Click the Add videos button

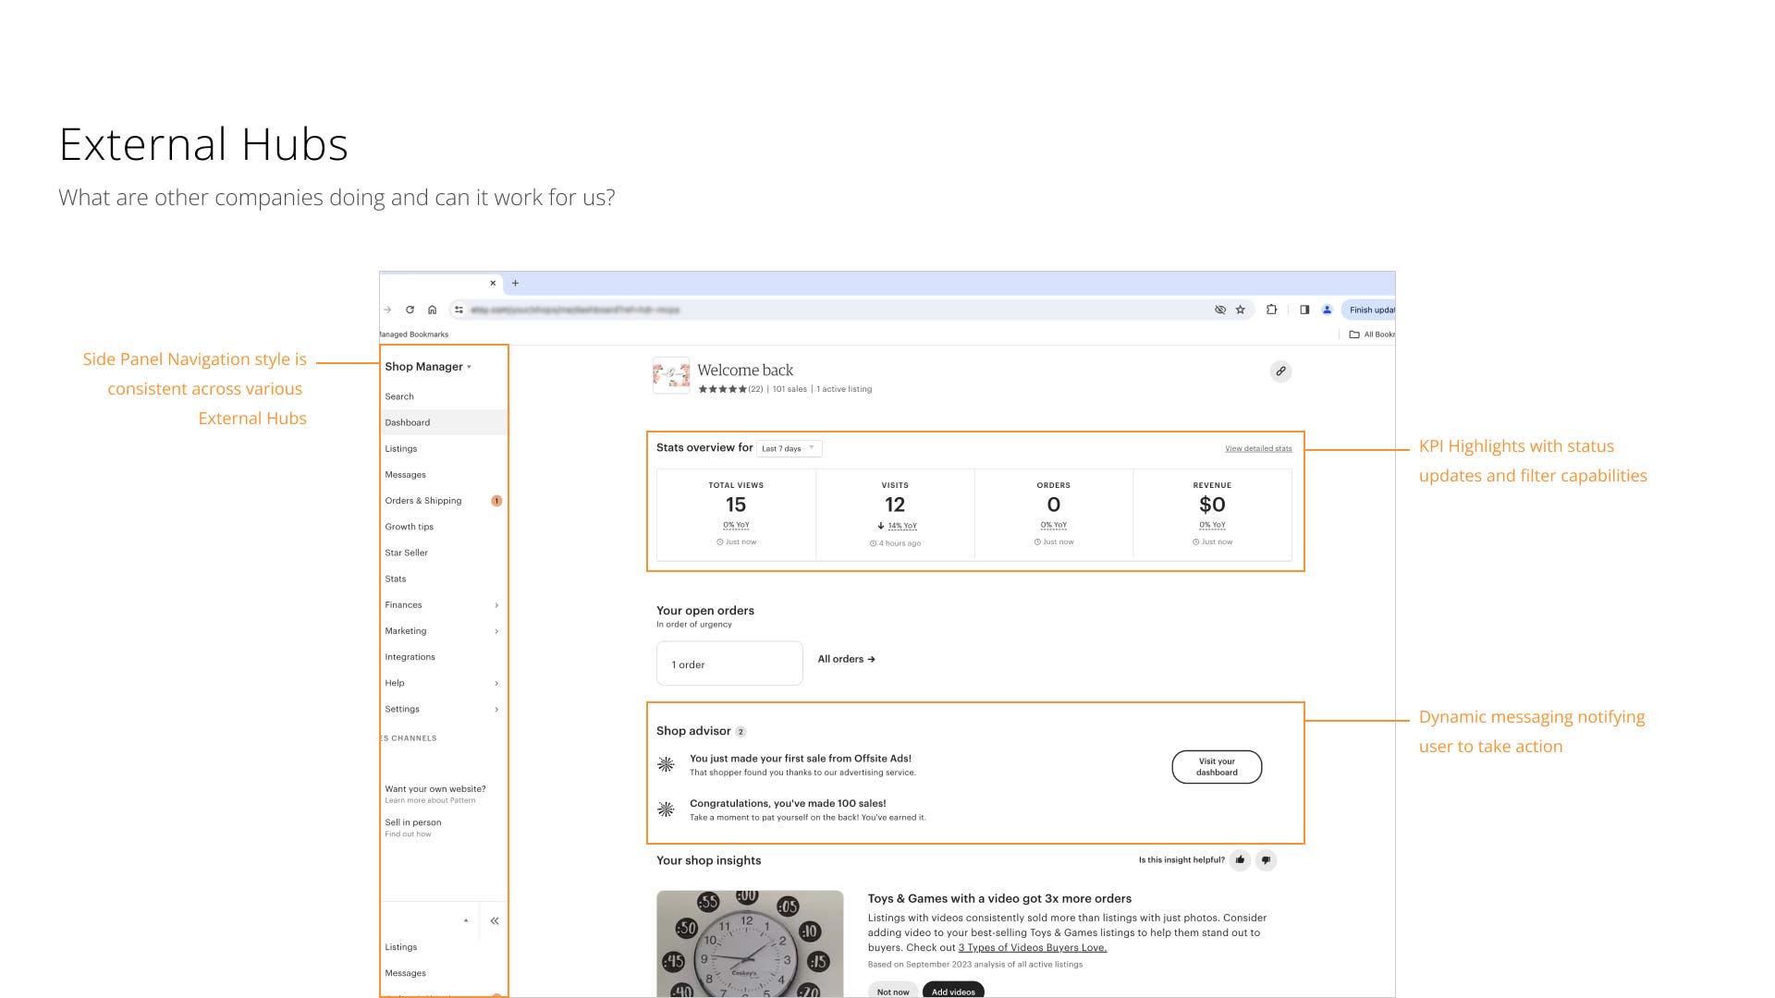coord(953,991)
